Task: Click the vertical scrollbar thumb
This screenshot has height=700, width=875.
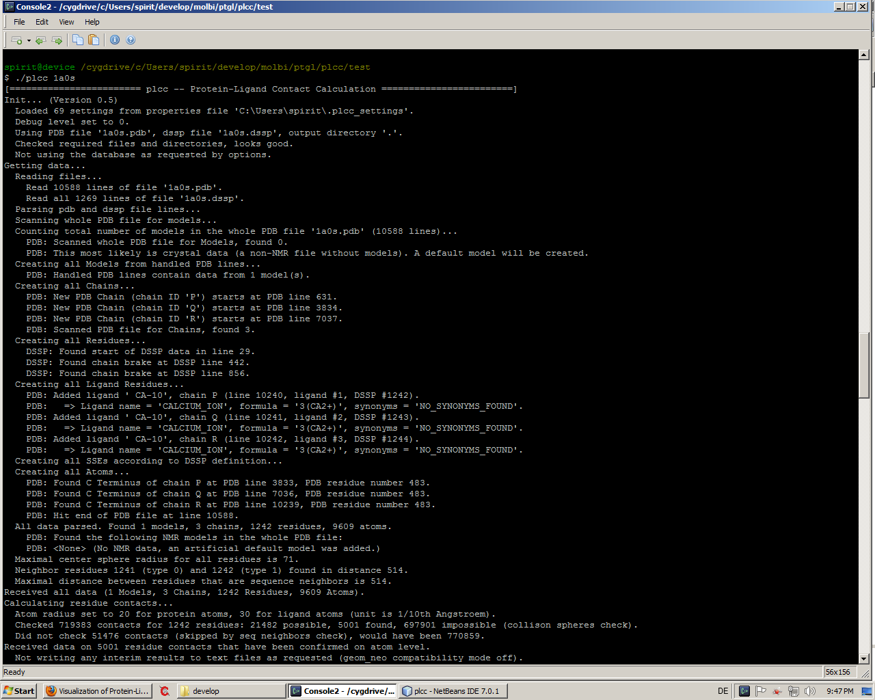Action: pyautogui.click(x=864, y=364)
